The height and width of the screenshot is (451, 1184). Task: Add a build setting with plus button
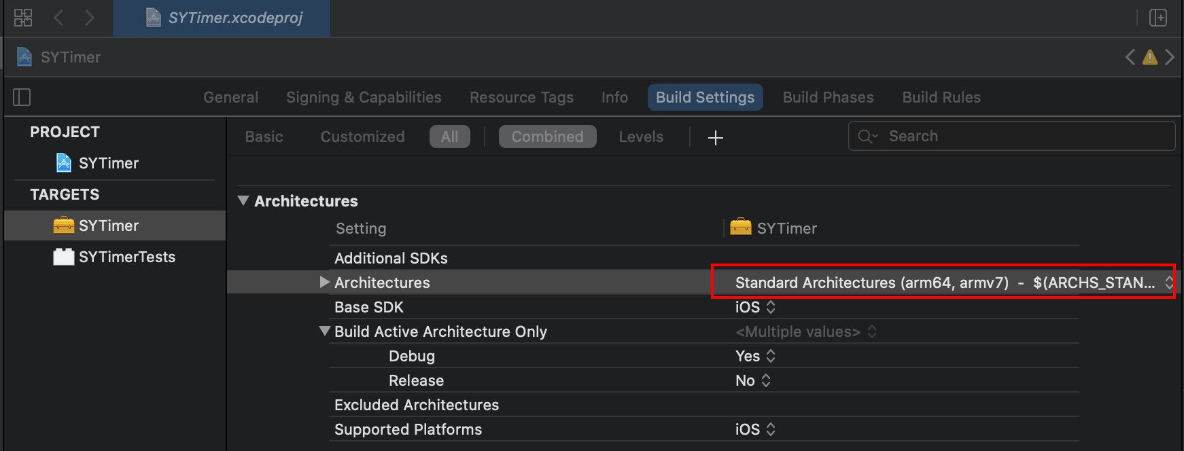(715, 138)
